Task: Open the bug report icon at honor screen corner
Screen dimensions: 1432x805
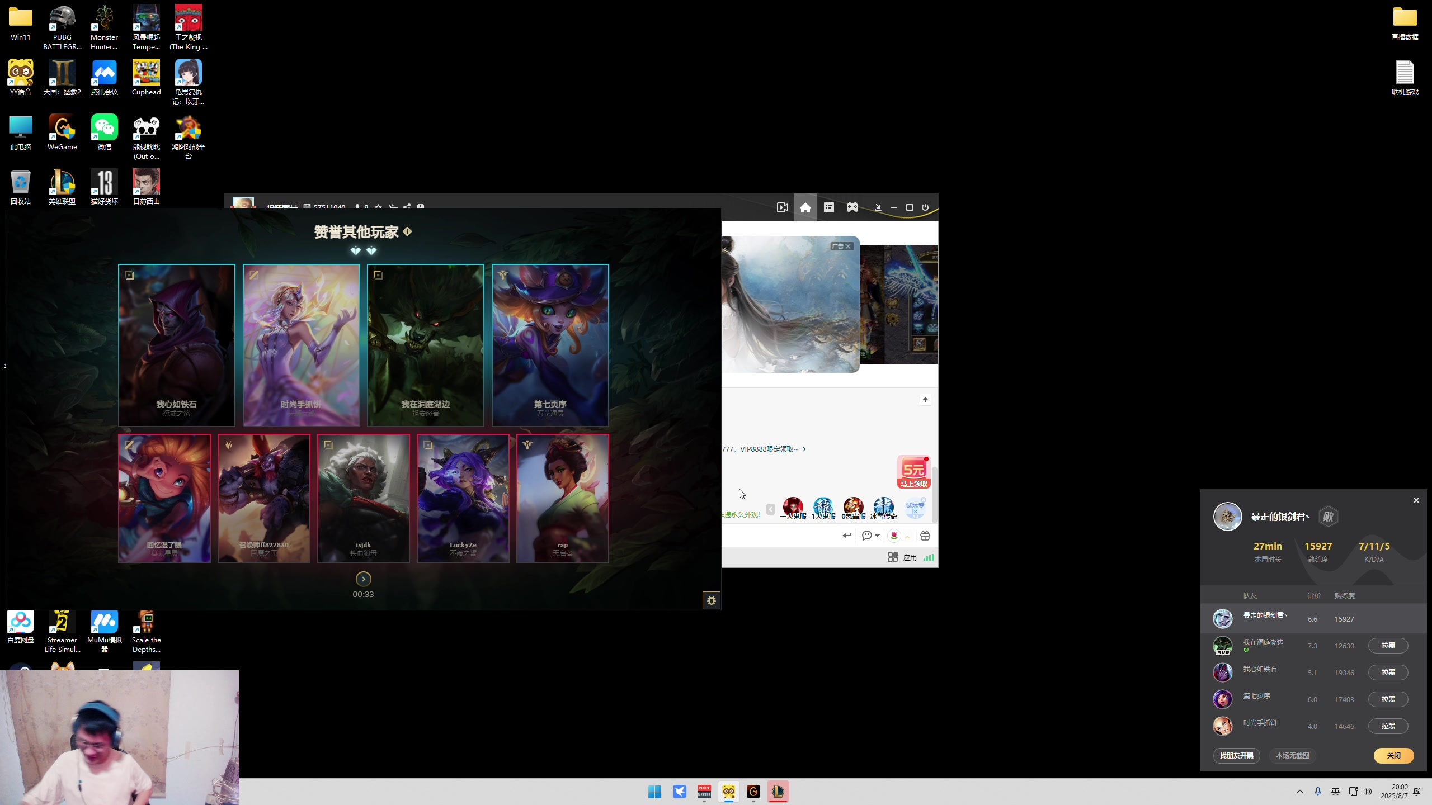Action: pyautogui.click(x=712, y=600)
